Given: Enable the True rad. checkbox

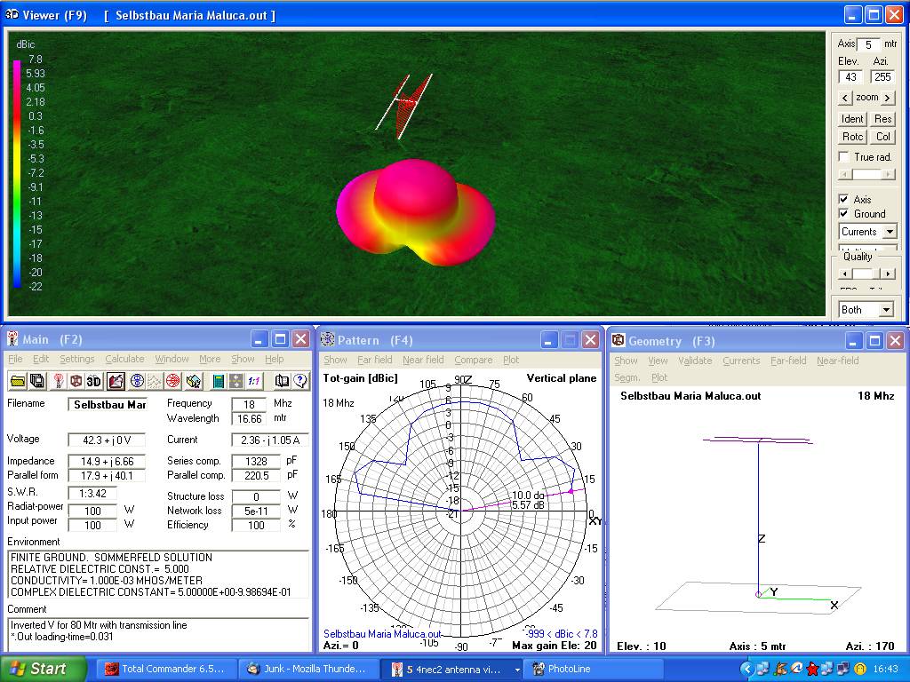Looking at the screenshot, I should [x=844, y=157].
